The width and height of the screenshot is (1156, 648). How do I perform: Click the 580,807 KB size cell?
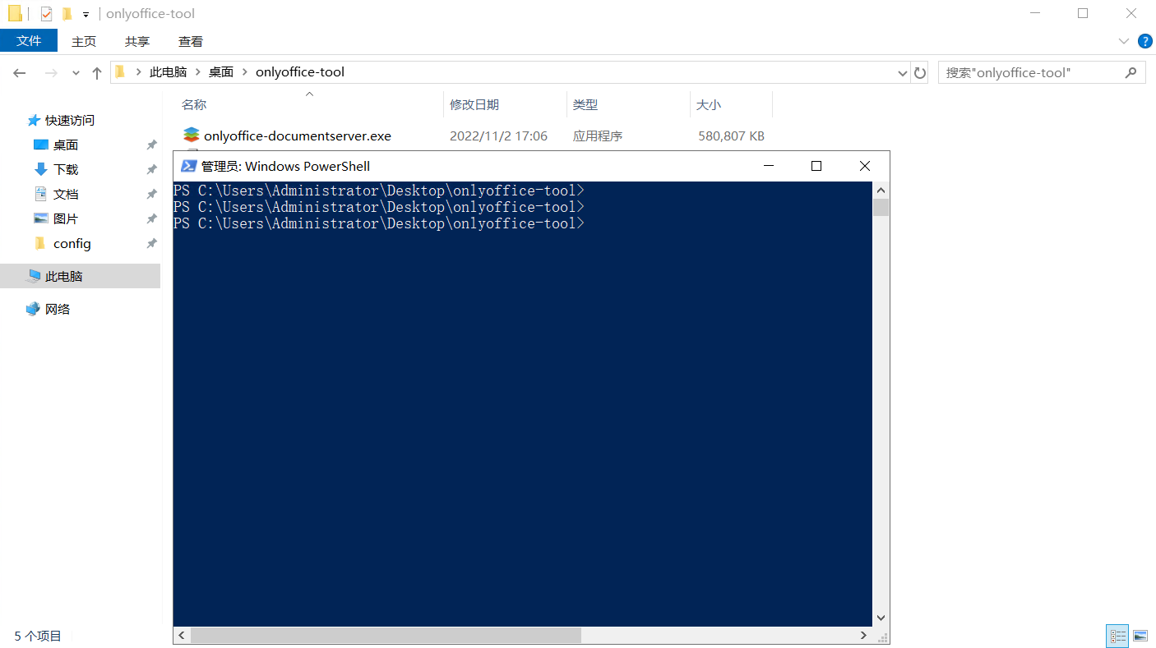coord(731,136)
